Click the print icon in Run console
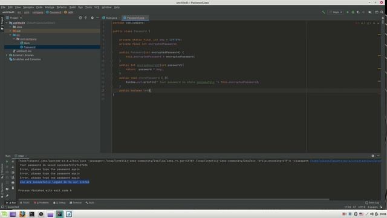The width and height of the screenshot is (387, 218). click(13, 182)
